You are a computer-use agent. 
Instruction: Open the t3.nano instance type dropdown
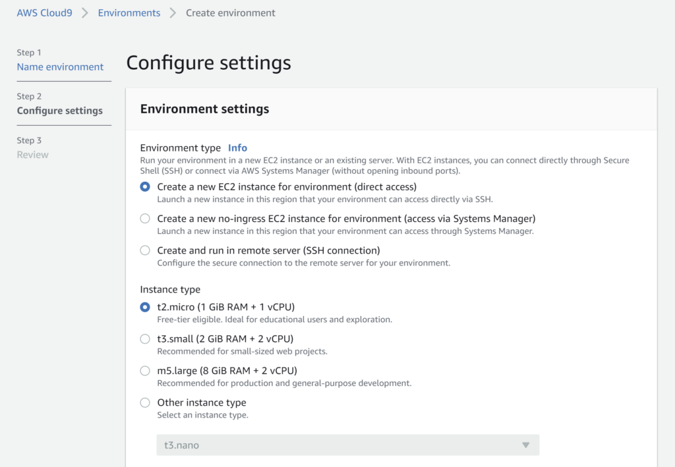pyautogui.click(x=347, y=445)
